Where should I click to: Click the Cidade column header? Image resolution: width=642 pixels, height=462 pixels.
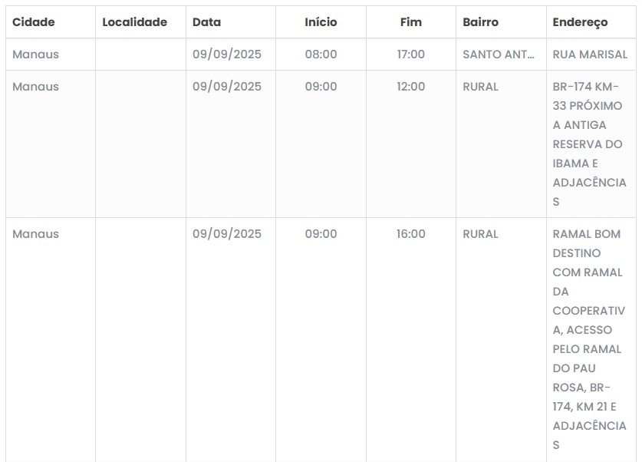click(x=34, y=22)
